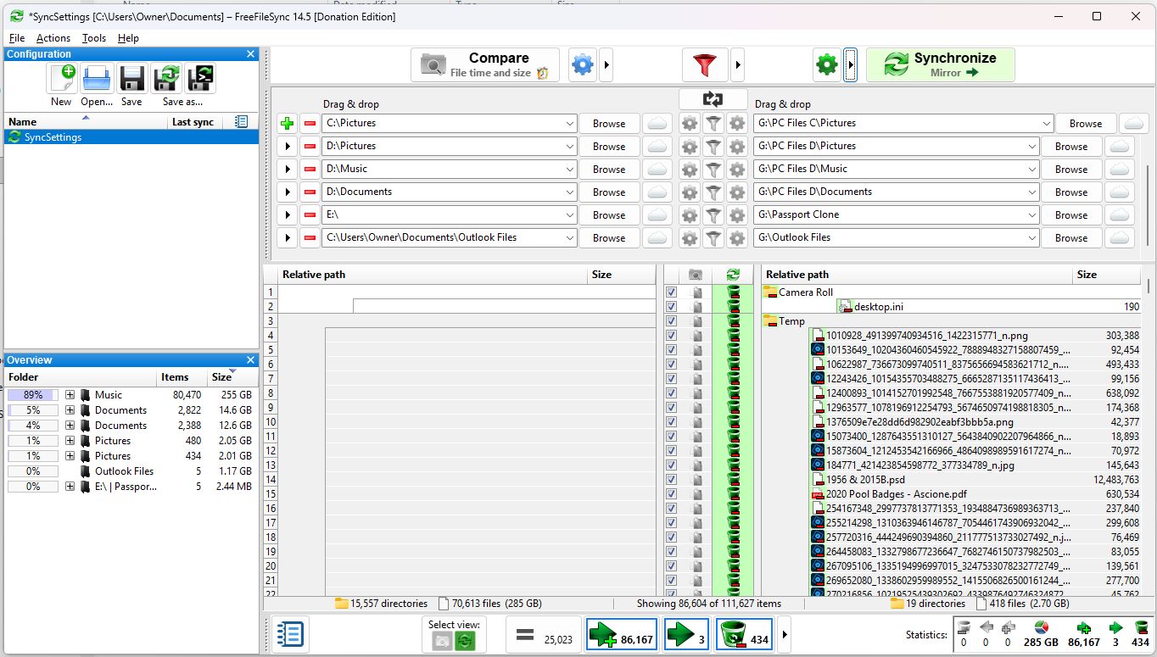Open dropdown arrow next to Synchronize settings
Image resolution: width=1157 pixels, height=657 pixels.
click(x=851, y=65)
